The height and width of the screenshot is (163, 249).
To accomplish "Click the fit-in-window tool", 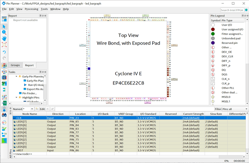I will 4,45.
